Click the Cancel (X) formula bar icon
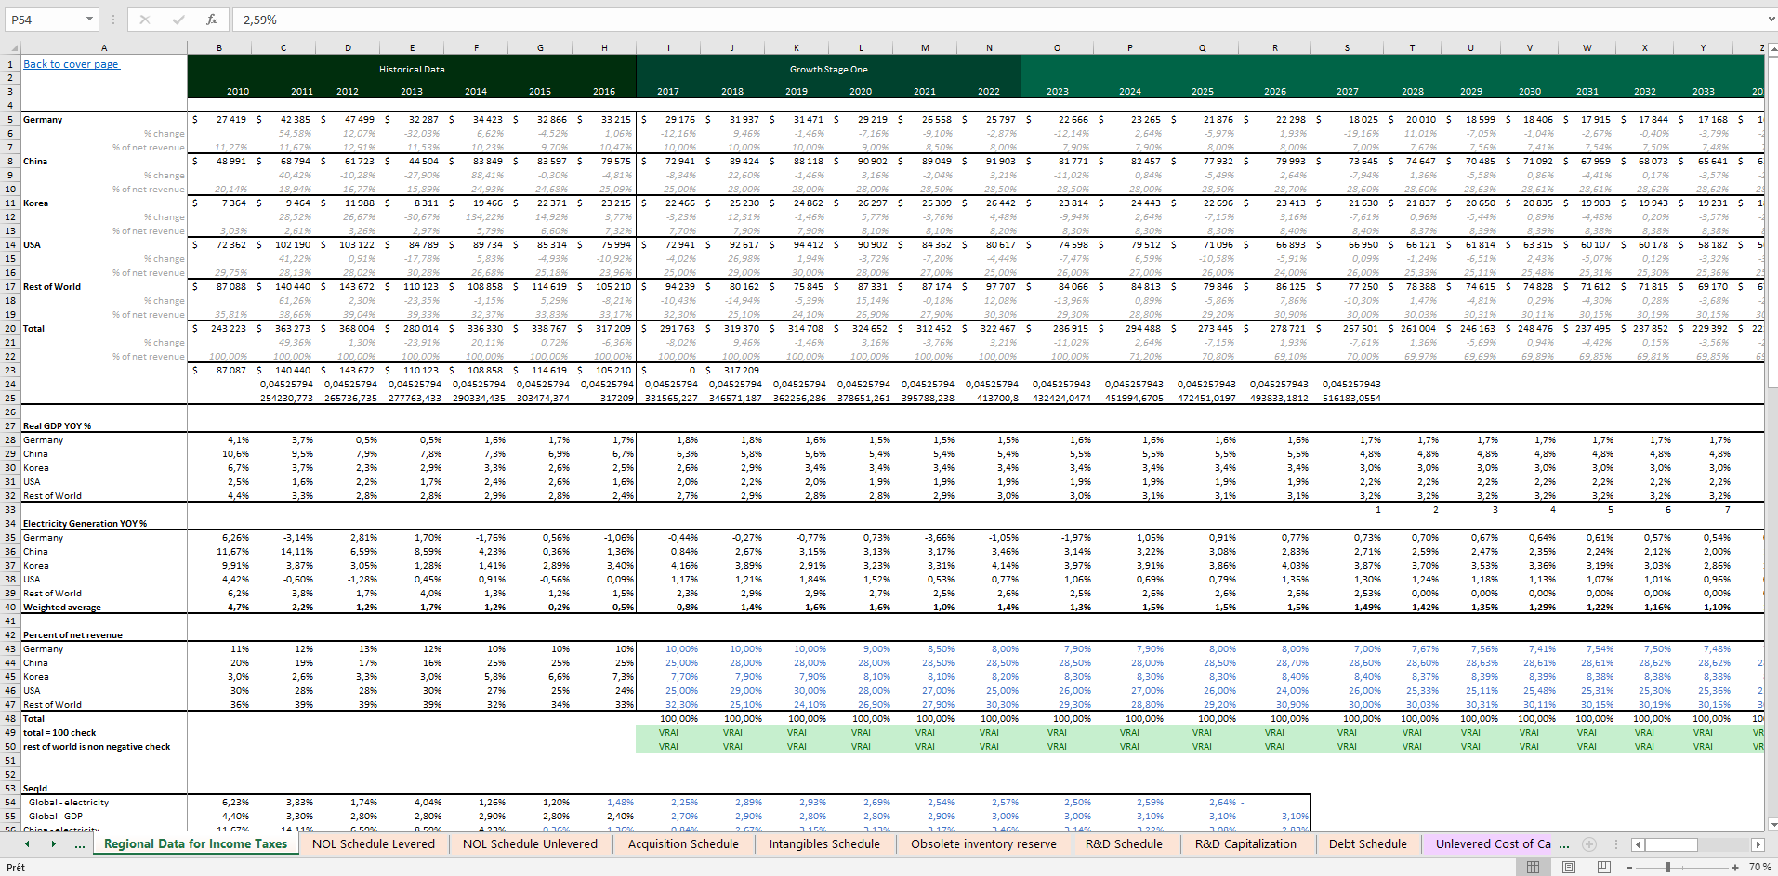Image resolution: width=1778 pixels, height=876 pixels. 145,20
